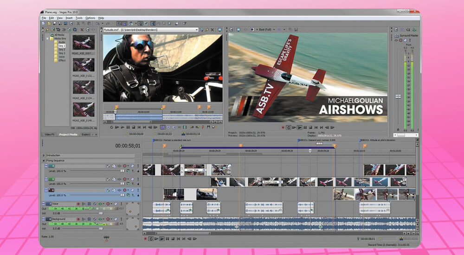Mute the Voice audio track
Image resolution: width=464 pixels, height=255 pixels.
click(116, 204)
